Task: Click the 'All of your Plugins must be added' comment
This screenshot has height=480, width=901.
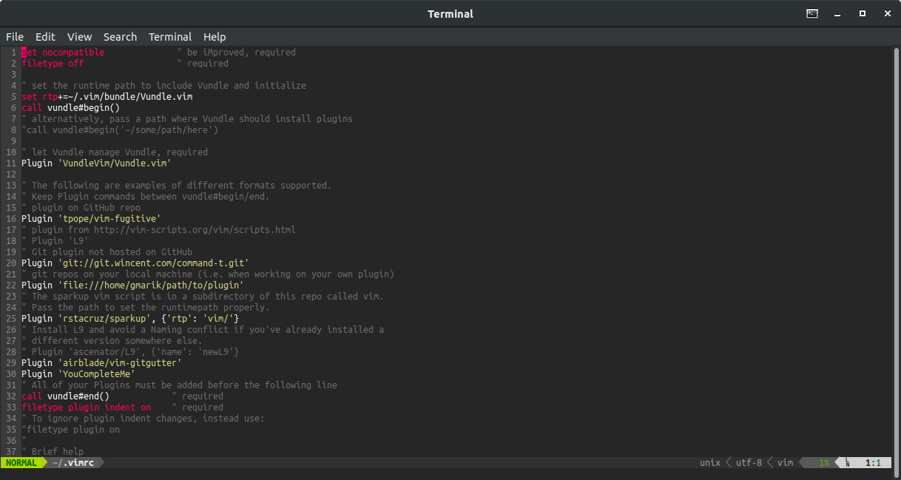Action: point(180,385)
